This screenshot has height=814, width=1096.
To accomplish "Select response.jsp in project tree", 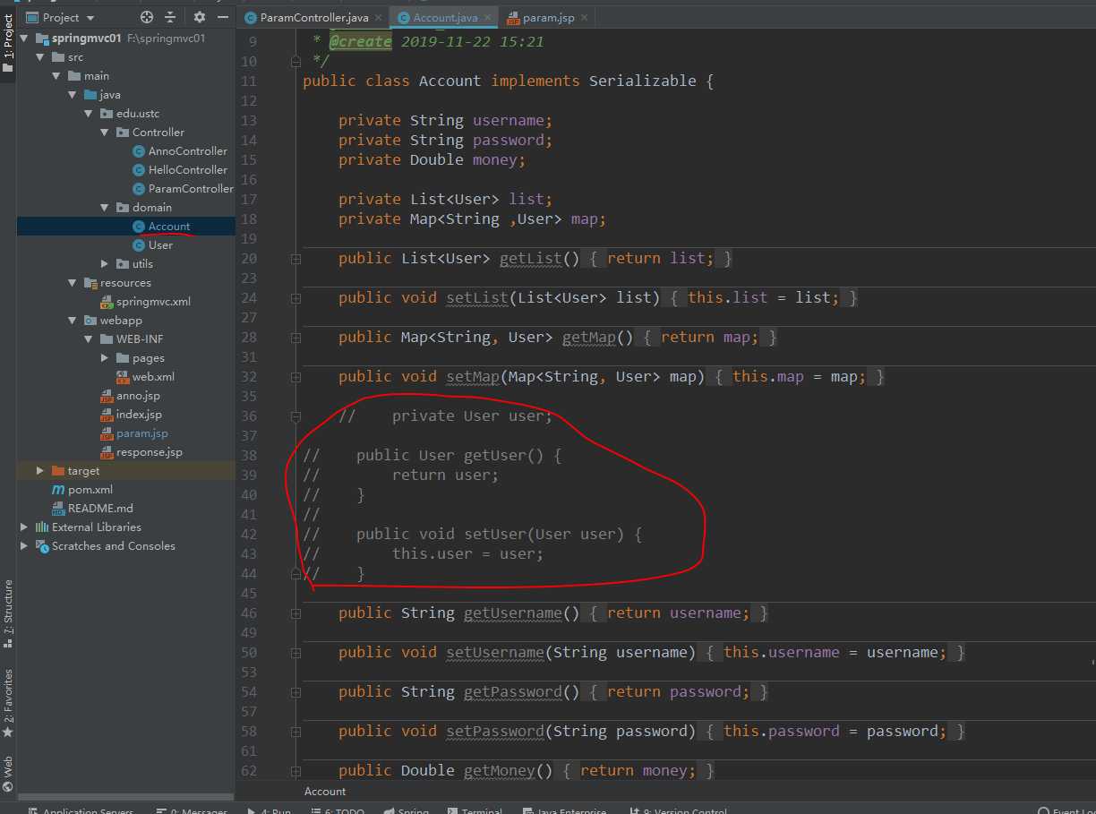I will pyautogui.click(x=149, y=452).
